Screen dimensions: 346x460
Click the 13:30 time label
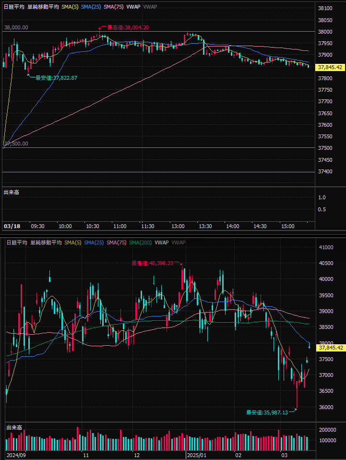click(205, 226)
